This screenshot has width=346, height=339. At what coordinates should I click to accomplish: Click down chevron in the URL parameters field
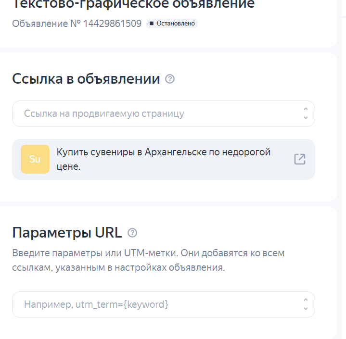click(306, 309)
